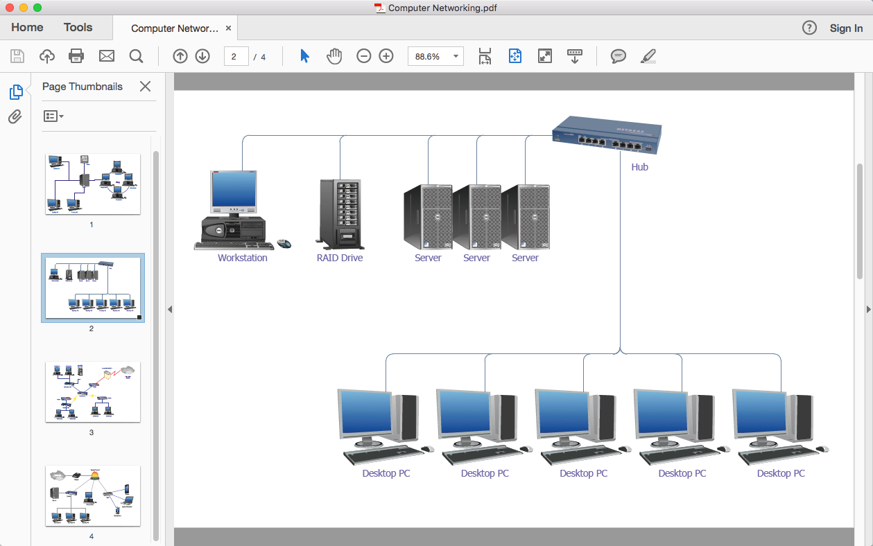Open the 88.6% zoom level dropdown
Viewport: 873px width, 546px height.
pos(456,57)
